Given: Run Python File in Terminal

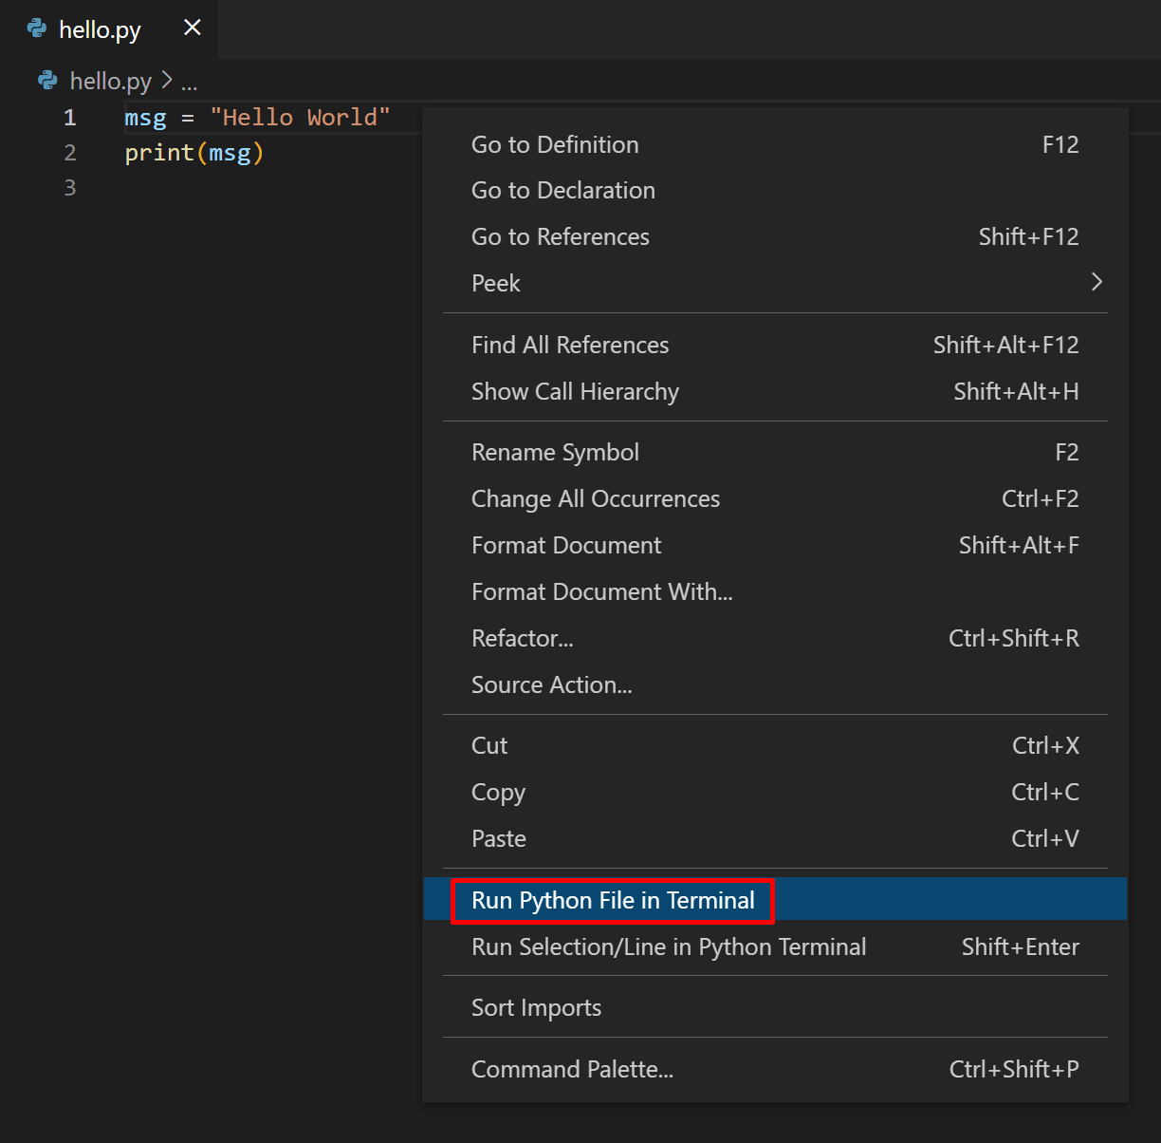Looking at the screenshot, I should click(611, 900).
